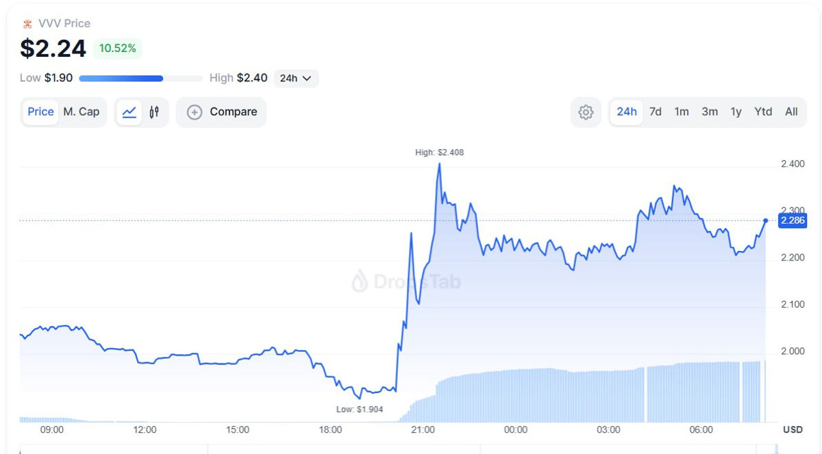822x454 pixels.
Task: Click the plus icon in Compare
Action: [195, 112]
